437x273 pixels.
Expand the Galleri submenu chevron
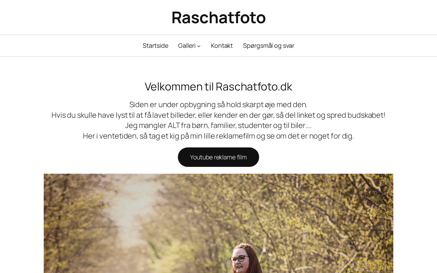click(x=199, y=46)
